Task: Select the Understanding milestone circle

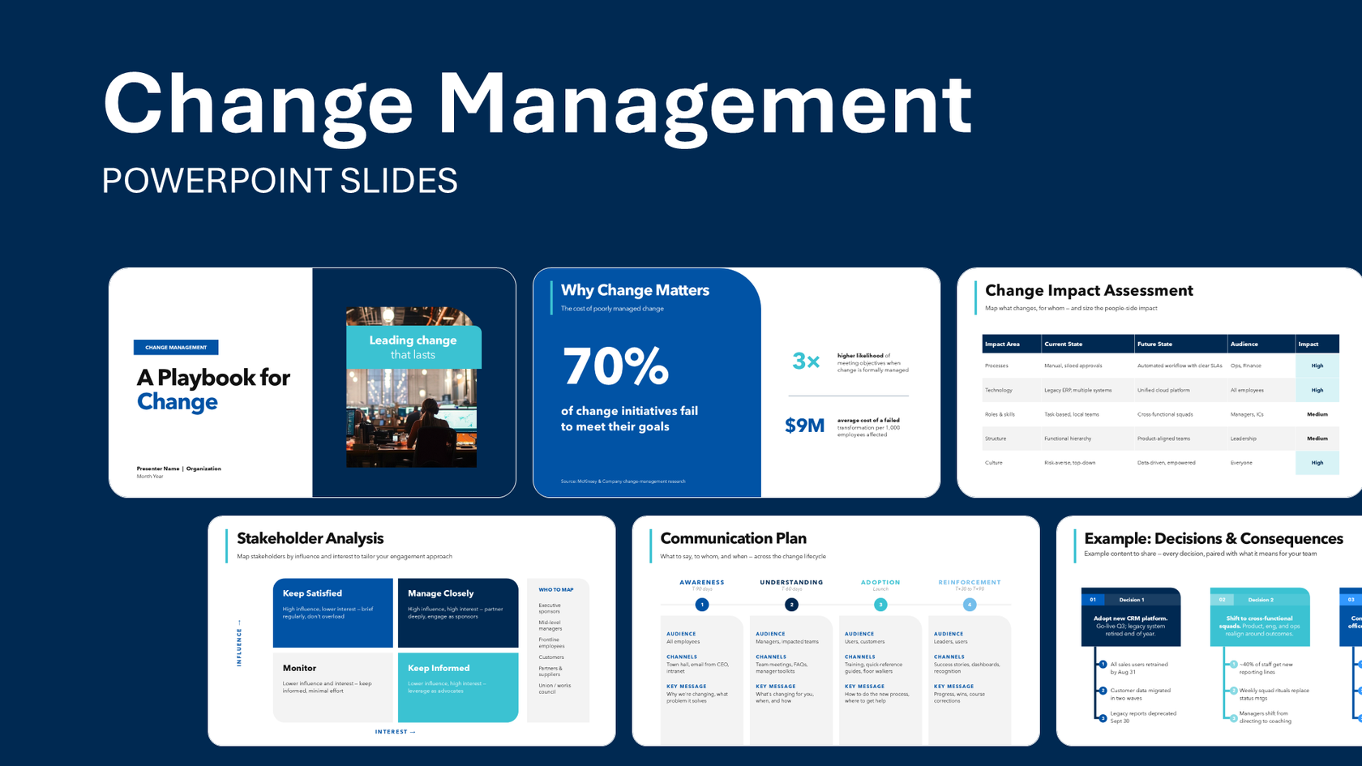Action: pos(791,604)
